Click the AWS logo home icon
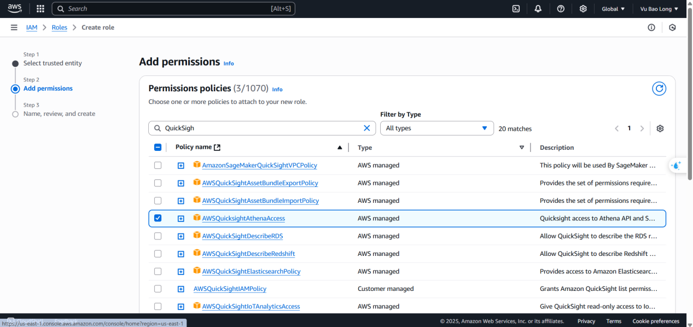The image size is (693, 327). (x=14, y=9)
